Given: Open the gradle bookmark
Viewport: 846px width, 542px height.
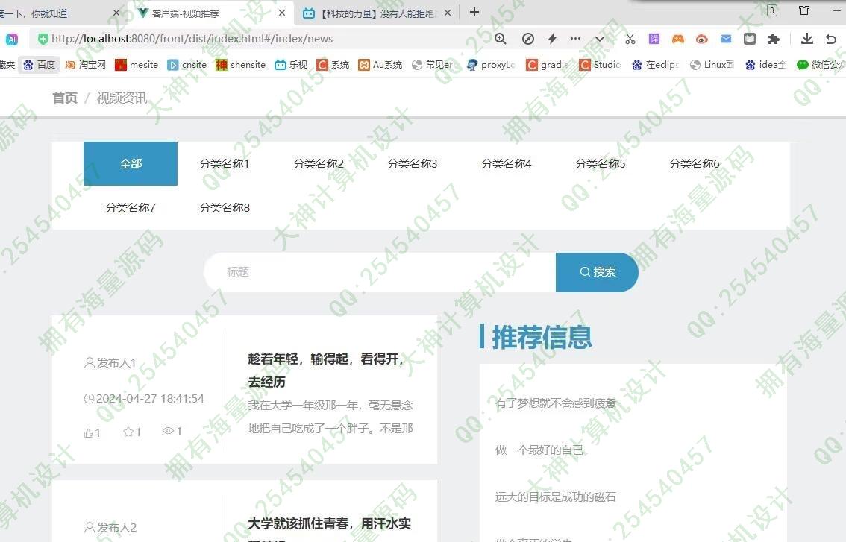Looking at the screenshot, I should point(548,65).
